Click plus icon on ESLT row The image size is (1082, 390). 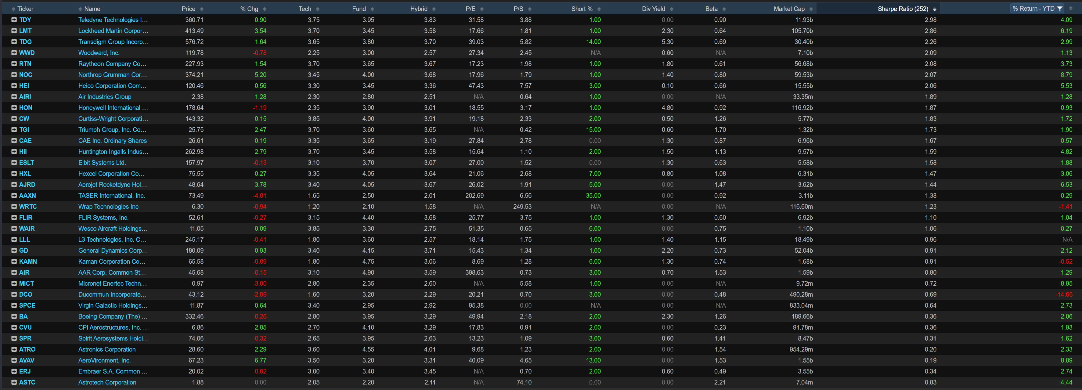click(14, 163)
